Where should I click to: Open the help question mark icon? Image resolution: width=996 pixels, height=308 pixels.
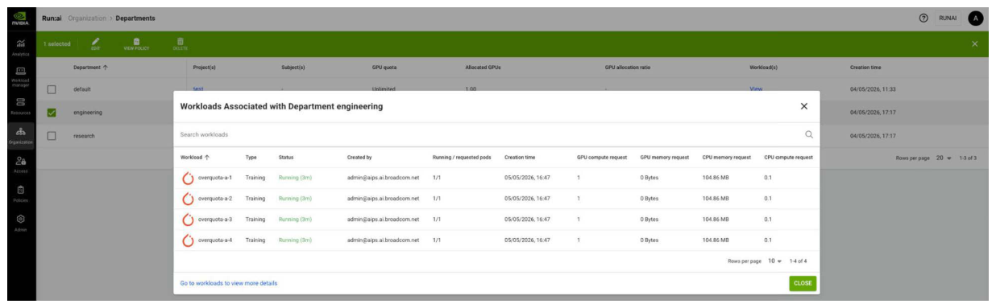click(x=923, y=18)
